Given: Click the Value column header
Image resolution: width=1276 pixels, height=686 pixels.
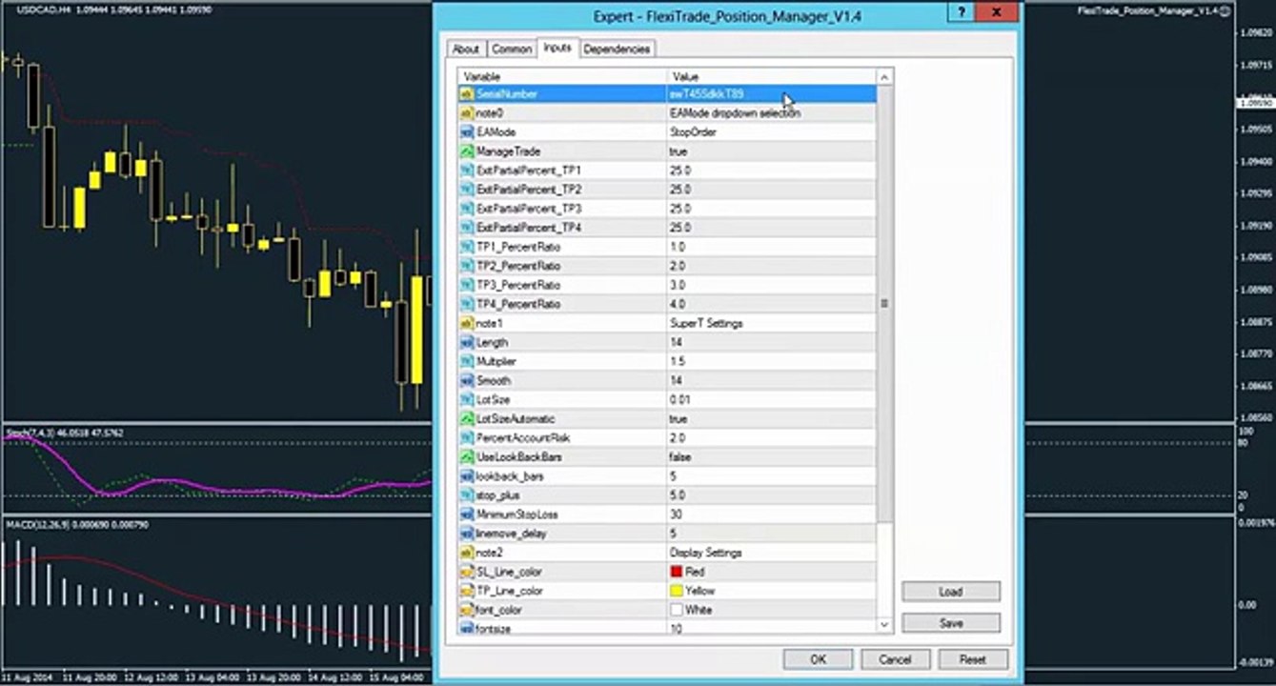Looking at the screenshot, I should 772,76.
